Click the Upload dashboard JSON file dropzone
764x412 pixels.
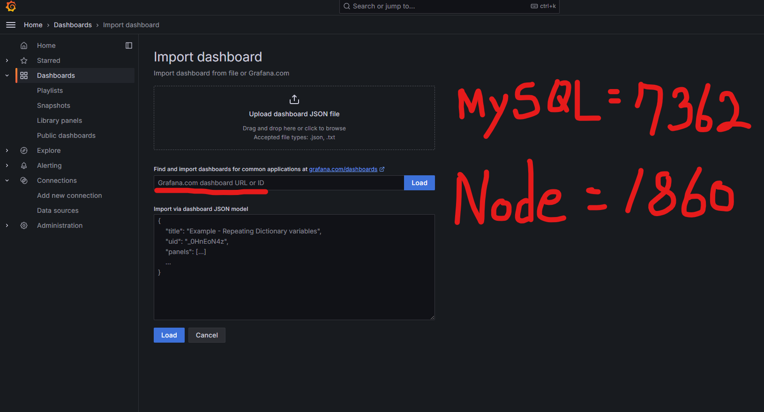[294, 118]
